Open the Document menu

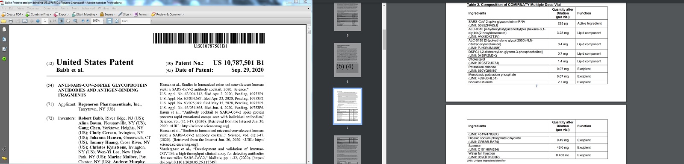33,8
